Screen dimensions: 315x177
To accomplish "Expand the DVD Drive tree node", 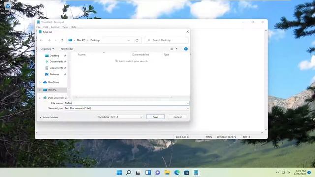I will click(40, 98).
